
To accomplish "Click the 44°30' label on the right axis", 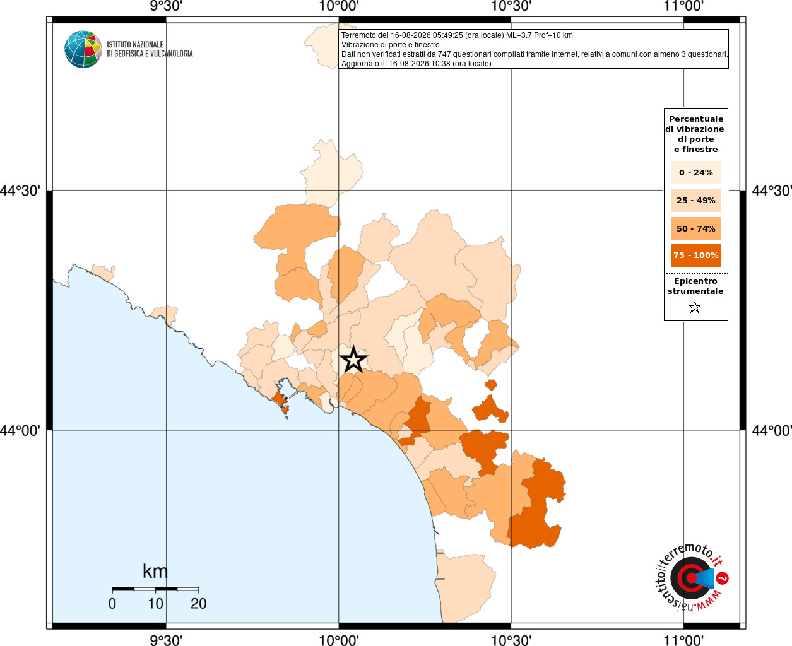I will 772,191.
